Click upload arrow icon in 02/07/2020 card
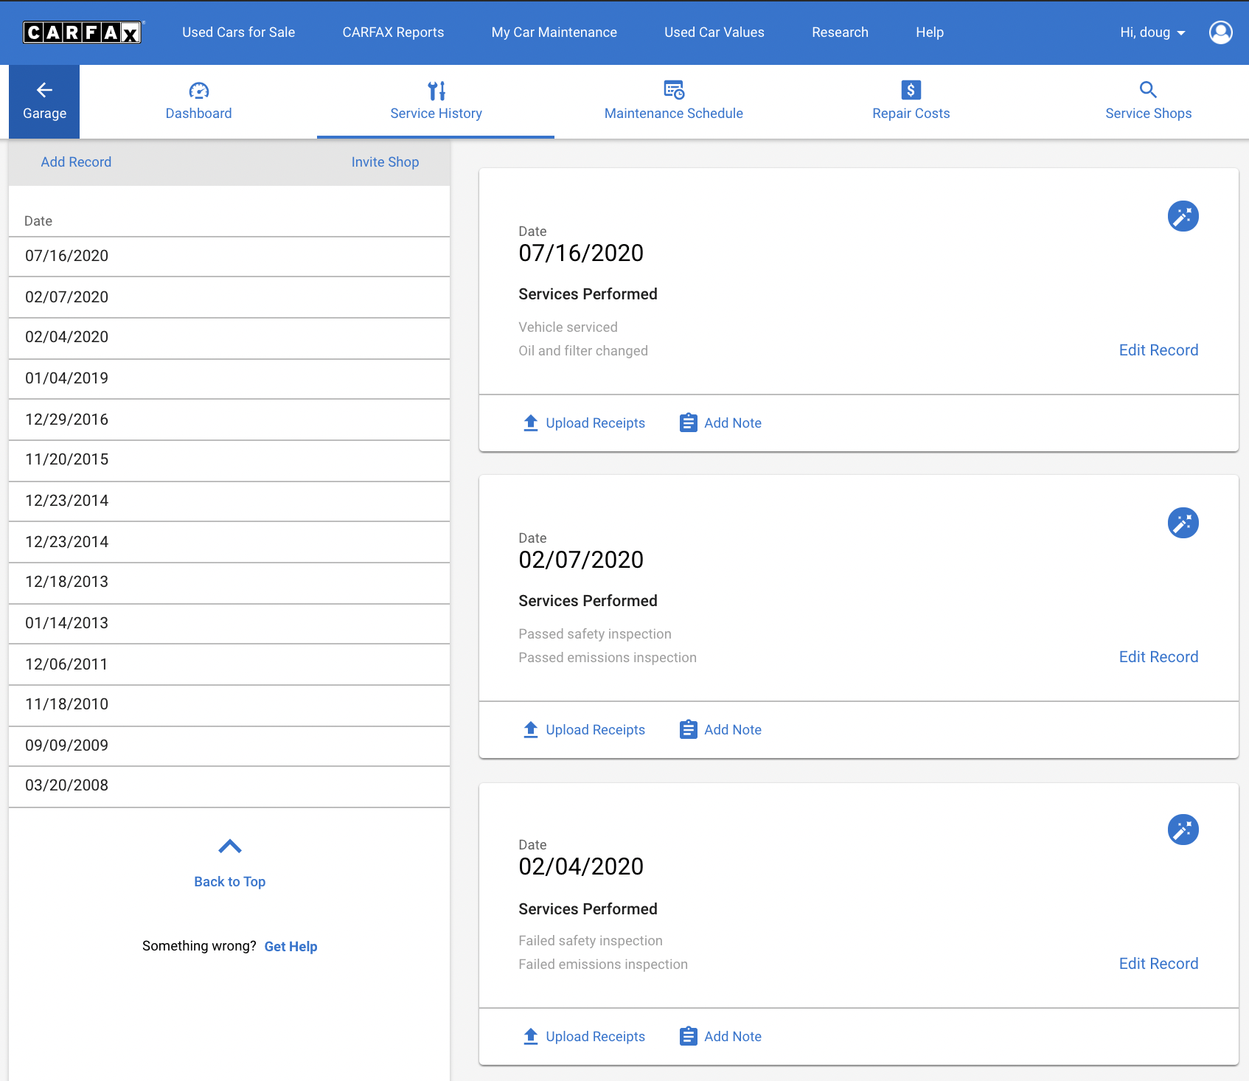This screenshot has width=1249, height=1081. click(531, 729)
